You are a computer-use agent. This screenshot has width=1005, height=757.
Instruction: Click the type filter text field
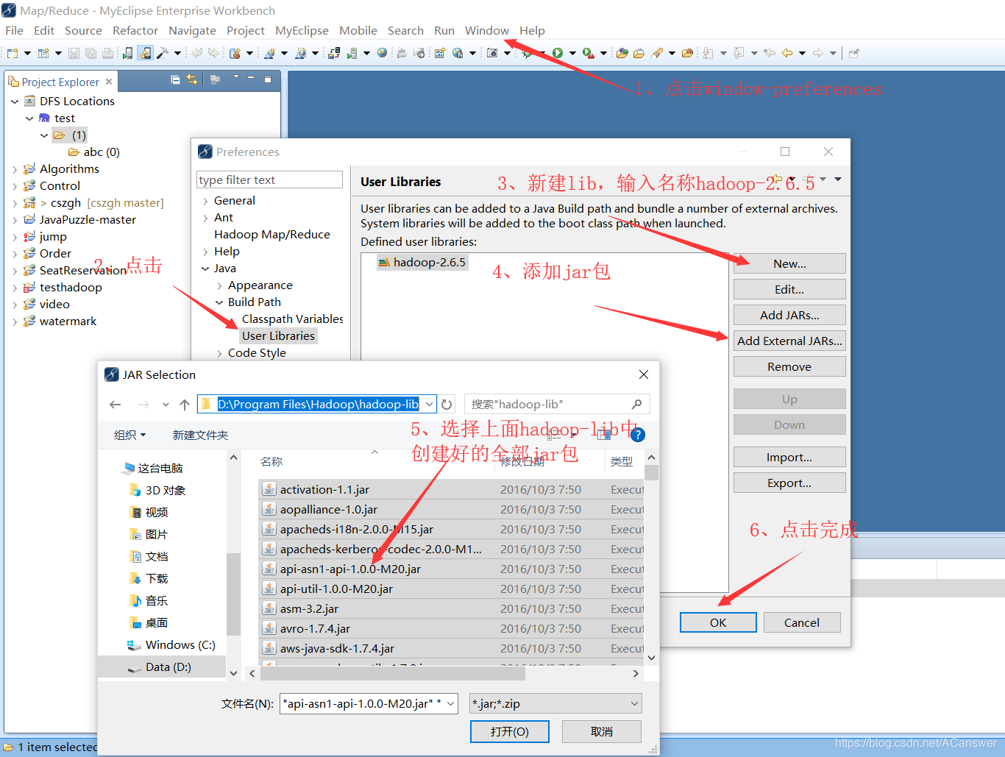[x=269, y=180]
